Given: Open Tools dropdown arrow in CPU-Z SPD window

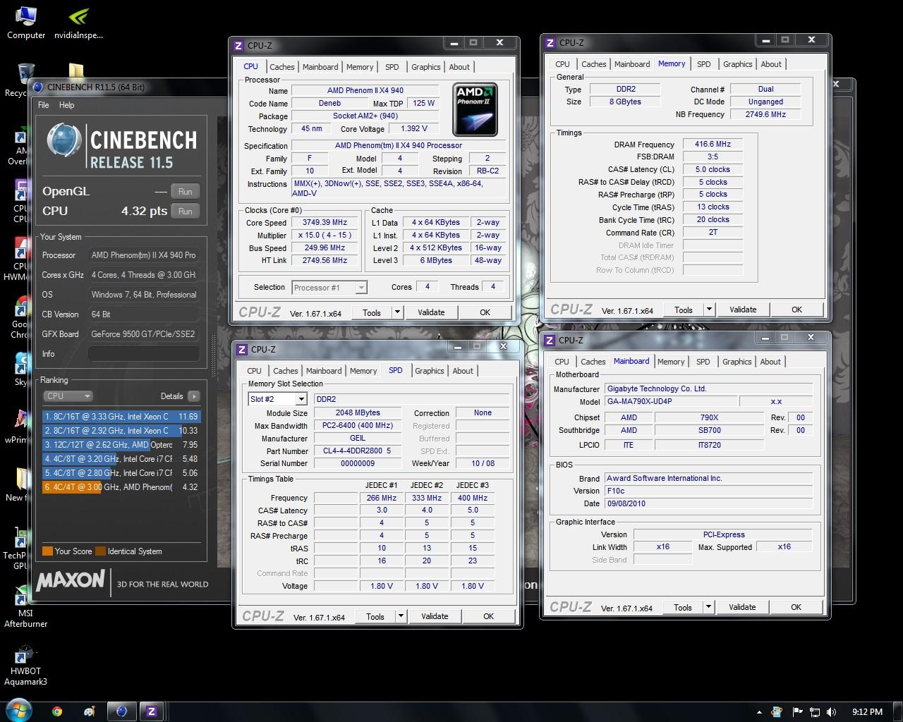Looking at the screenshot, I should (x=401, y=616).
